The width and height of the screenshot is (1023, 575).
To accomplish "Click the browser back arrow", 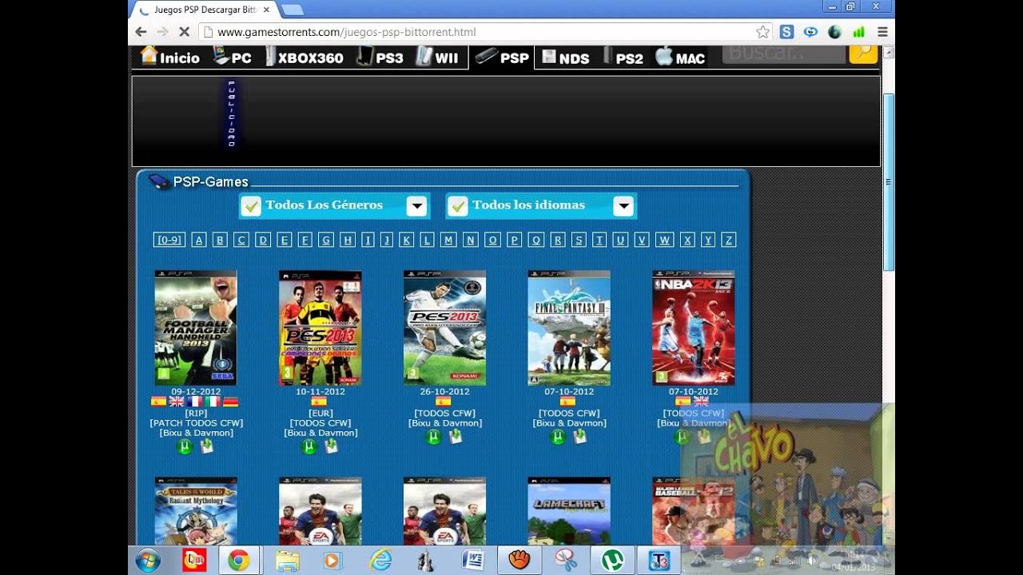I will pyautogui.click(x=141, y=32).
